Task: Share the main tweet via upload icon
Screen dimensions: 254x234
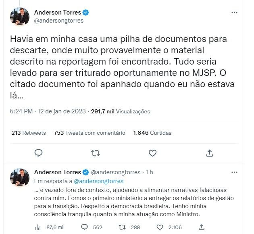Action: tap(210, 153)
